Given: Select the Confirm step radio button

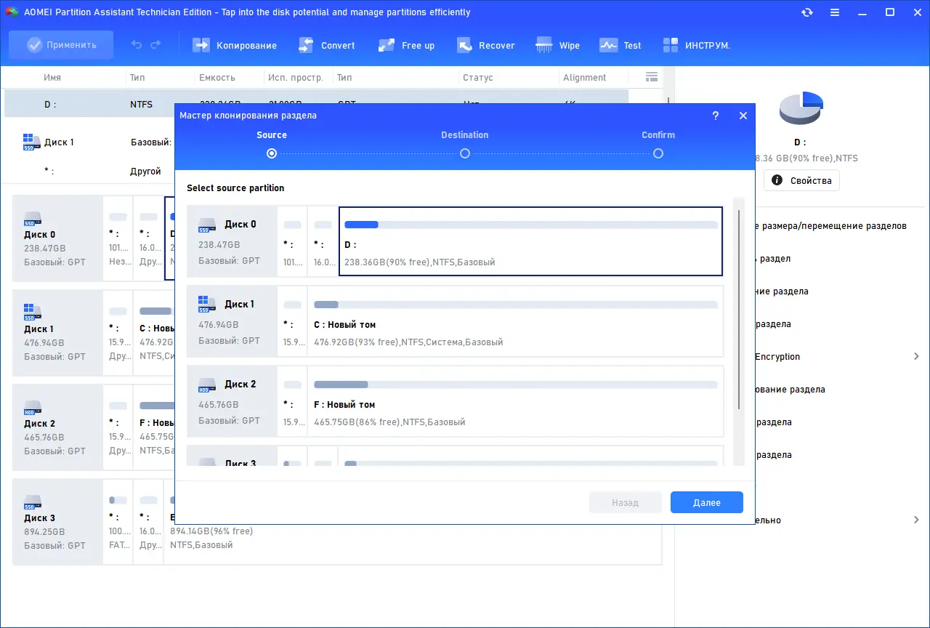Looking at the screenshot, I should pos(658,153).
